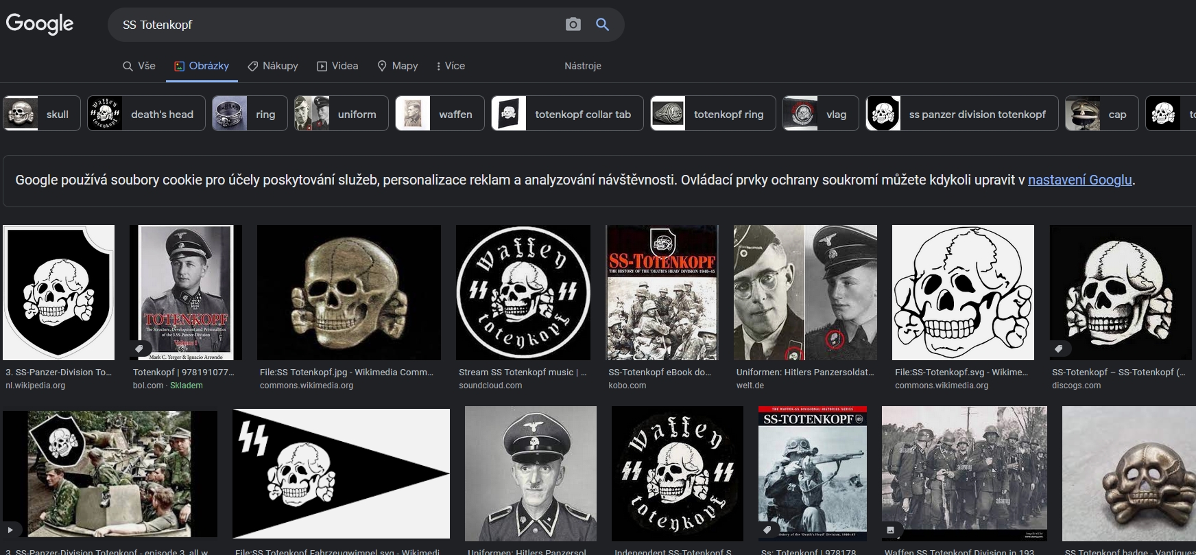Viewport: 1196px width, 555px height.
Task: Select the skull filter chip
Action: (42, 113)
